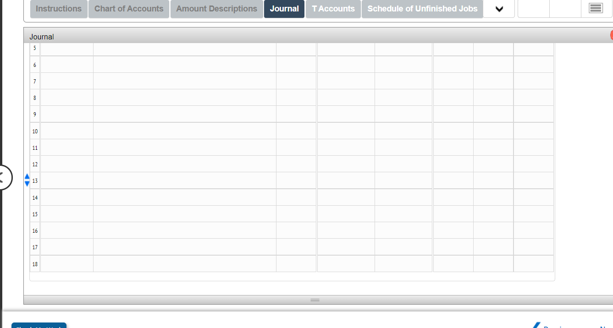Open the Chart of Accounts tab

(x=128, y=8)
